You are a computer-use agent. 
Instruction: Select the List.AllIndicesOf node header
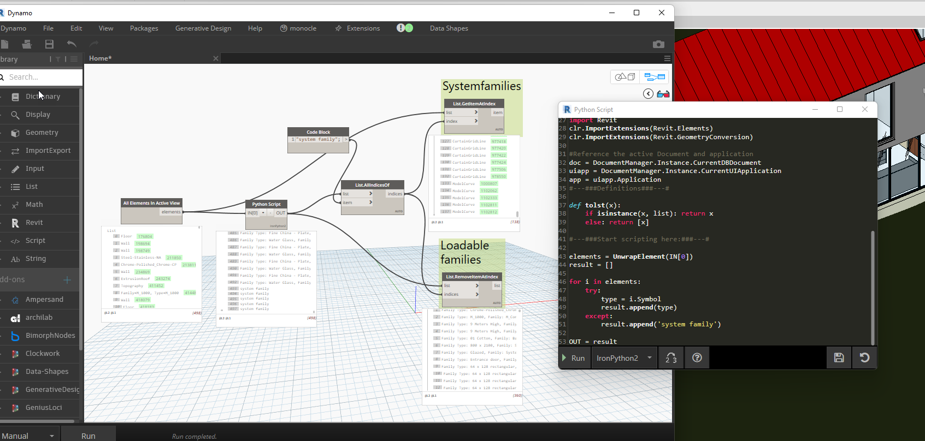coord(373,185)
